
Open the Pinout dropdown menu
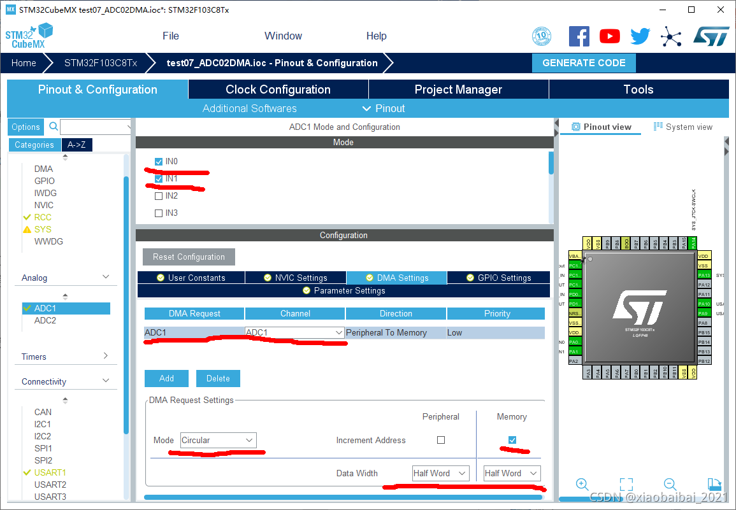(x=384, y=108)
